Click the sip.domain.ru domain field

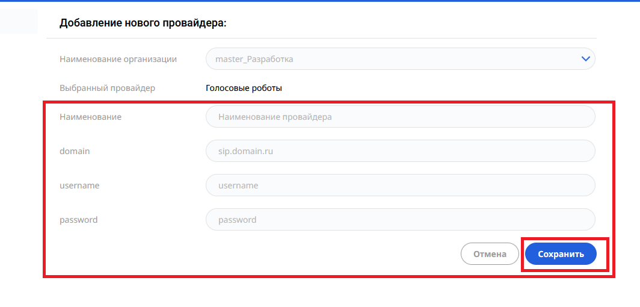click(x=401, y=151)
